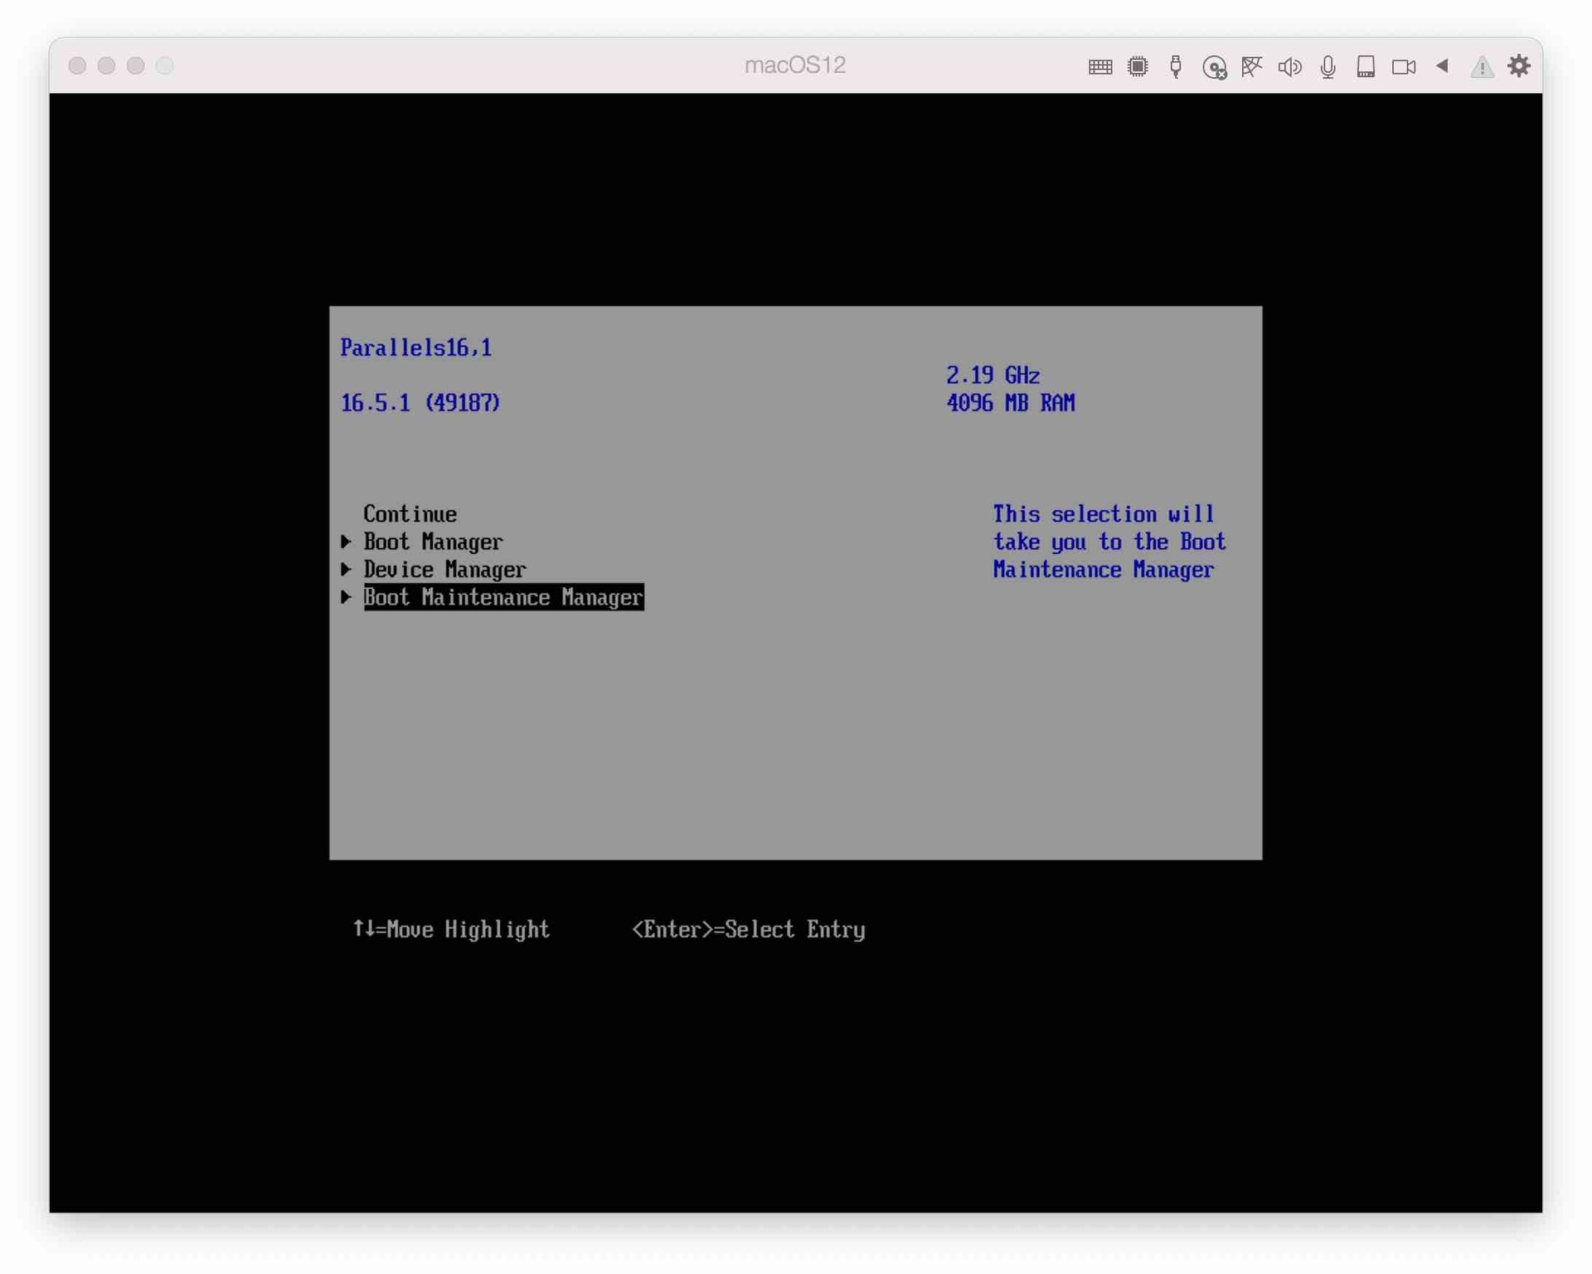
Task: Click the arrow beside Device Manager
Action: [x=346, y=570]
